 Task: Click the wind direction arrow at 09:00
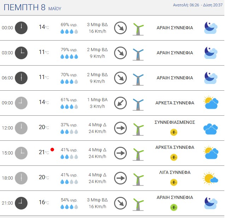click(x=120, y=103)
